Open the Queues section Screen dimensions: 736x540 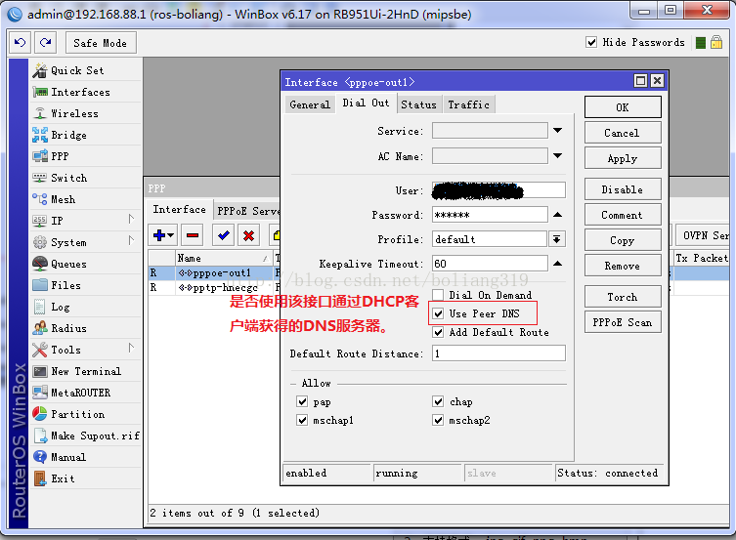86,264
